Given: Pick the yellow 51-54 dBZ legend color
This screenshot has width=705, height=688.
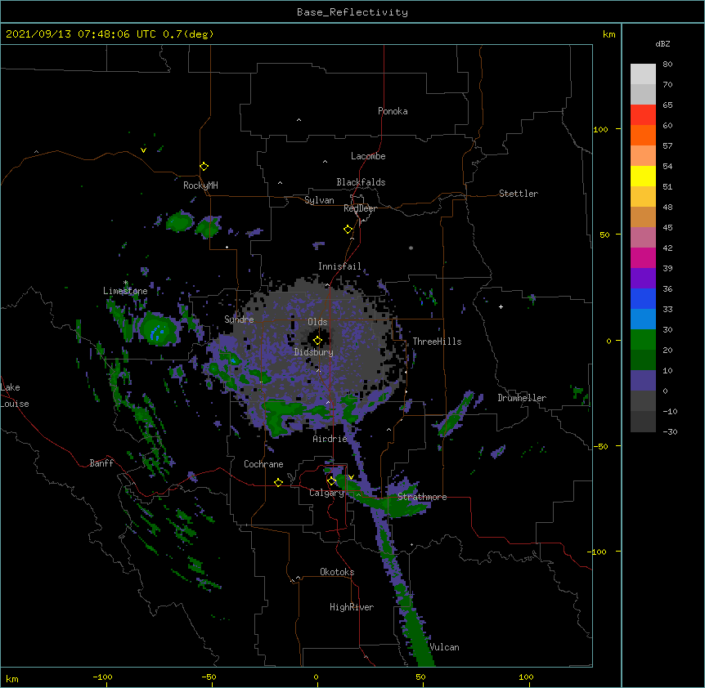Looking at the screenshot, I should click(643, 176).
